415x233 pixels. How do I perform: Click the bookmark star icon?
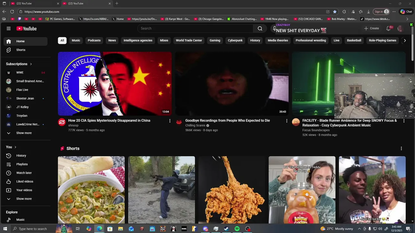point(335,12)
